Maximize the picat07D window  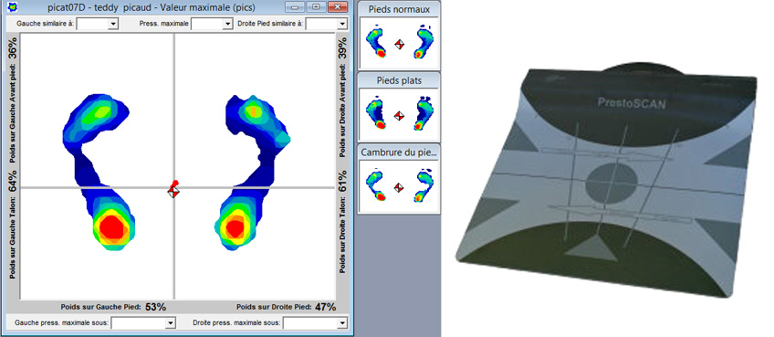tap(316, 6)
